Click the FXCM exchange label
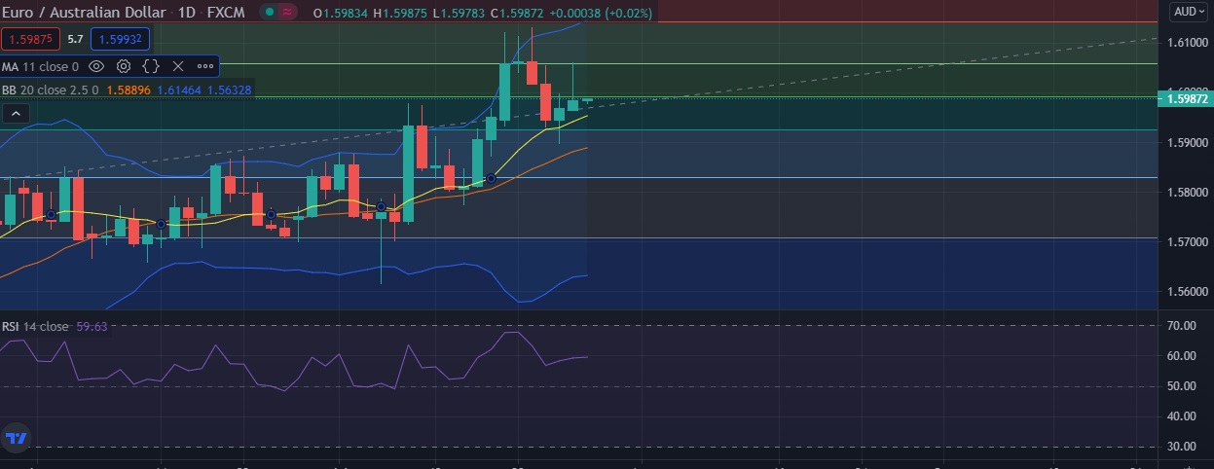1214x469 pixels. point(226,13)
